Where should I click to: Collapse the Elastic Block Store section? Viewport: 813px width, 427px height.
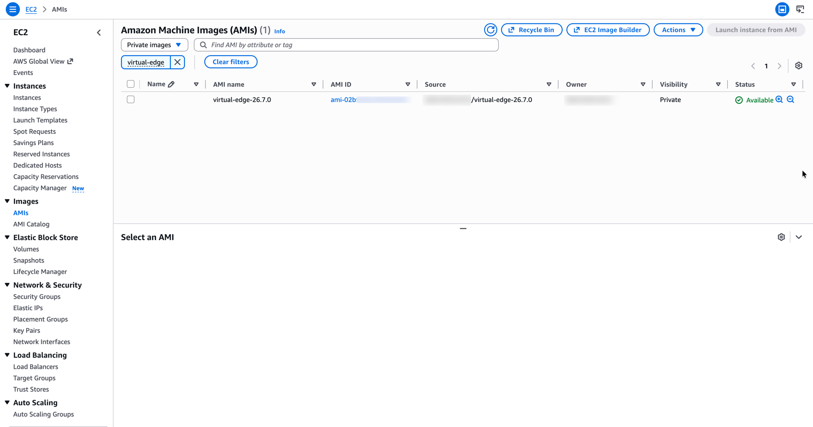click(7, 238)
